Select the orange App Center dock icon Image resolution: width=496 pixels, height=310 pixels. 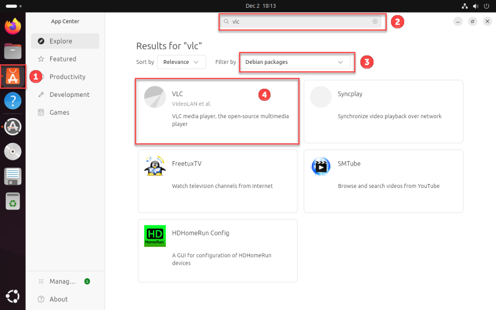13,76
